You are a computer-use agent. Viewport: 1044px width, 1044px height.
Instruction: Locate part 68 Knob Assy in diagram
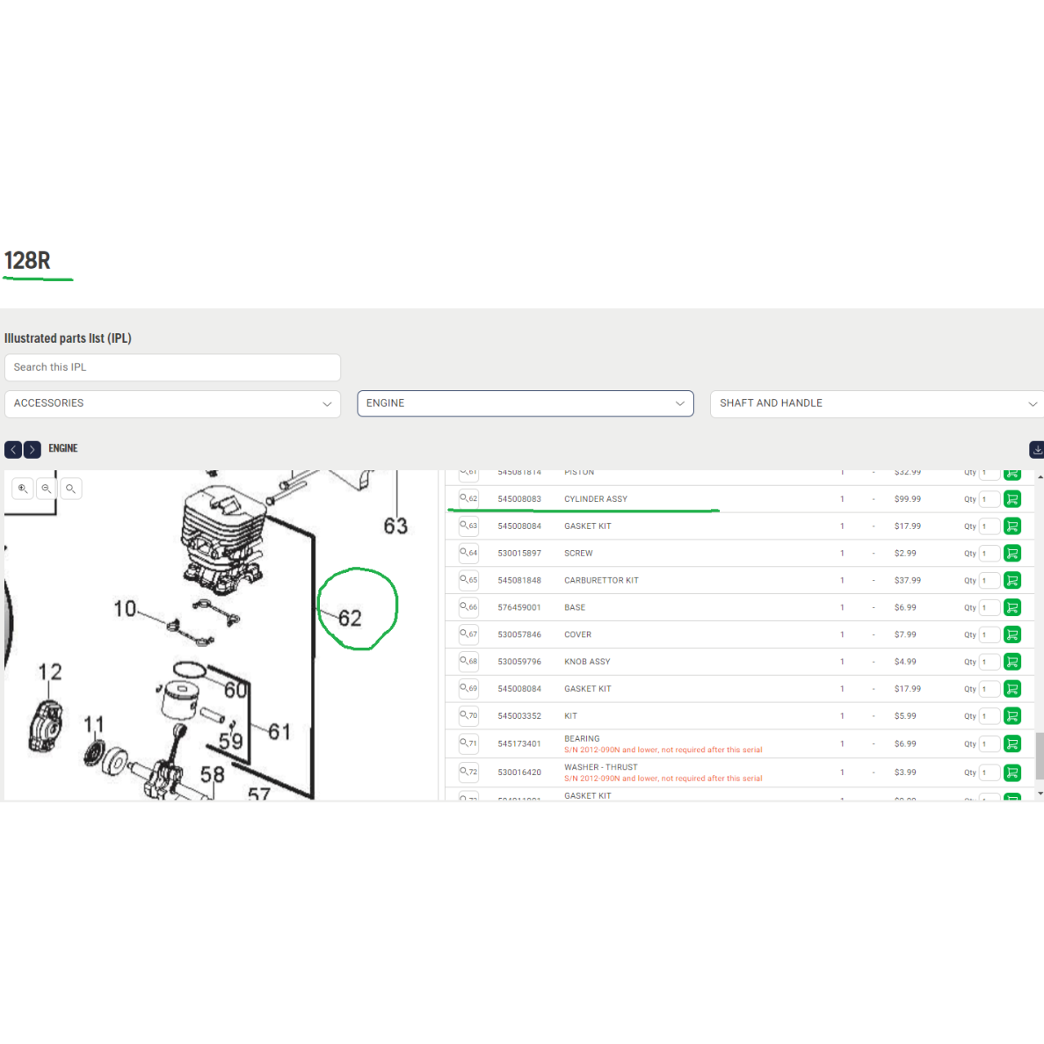tap(468, 661)
